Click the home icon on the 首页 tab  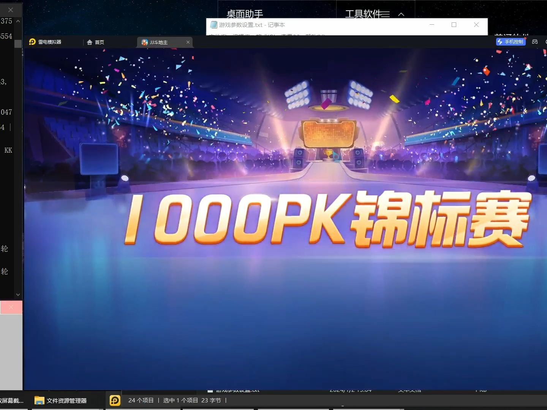(x=90, y=42)
